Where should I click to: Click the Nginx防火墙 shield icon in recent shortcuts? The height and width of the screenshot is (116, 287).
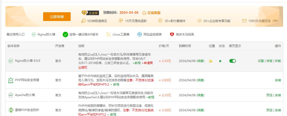point(34,34)
